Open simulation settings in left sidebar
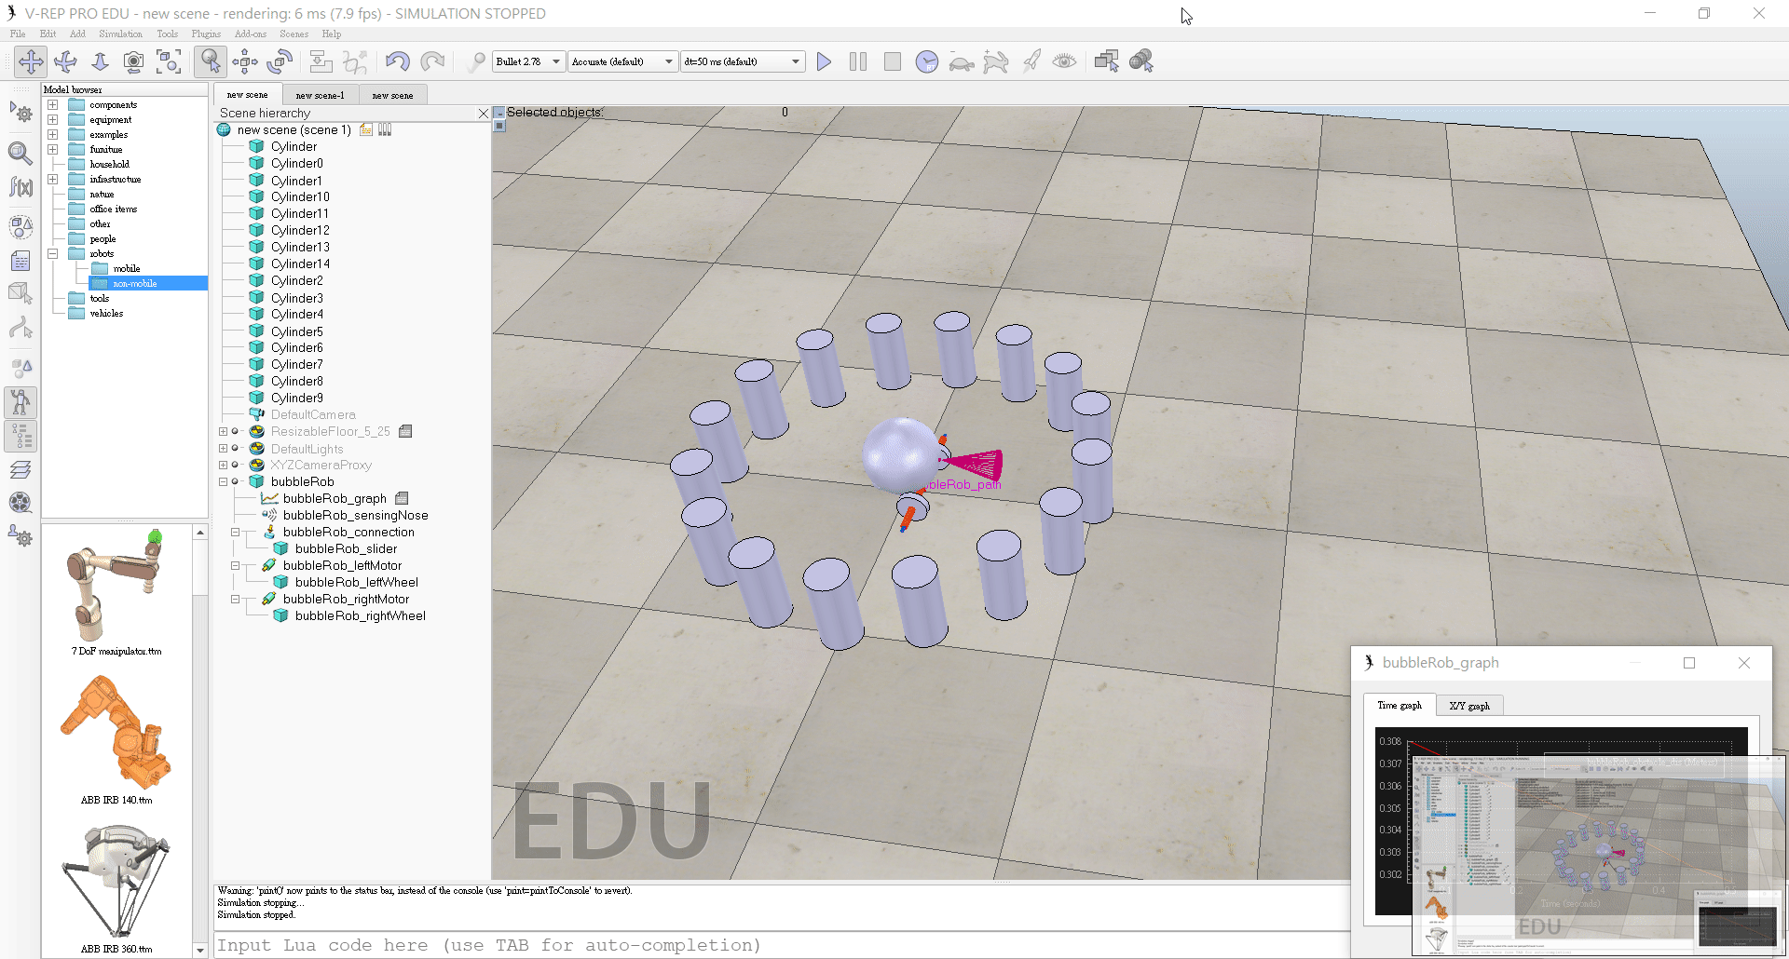Screen dimensions: 1789x959 coord(20,114)
